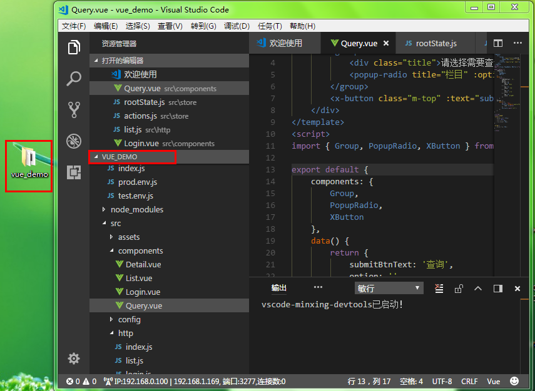Viewport: 535px width, 391px height.
Task: Clear the output panel
Action: coord(439,289)
